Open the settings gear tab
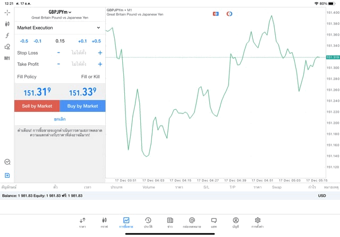Image resolution: width=340 pixels, height=237 pixels. pos(257,222)
